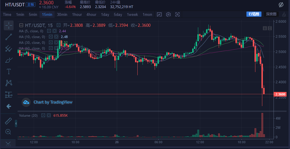Select the trend line drawing tool

(9, 37)
